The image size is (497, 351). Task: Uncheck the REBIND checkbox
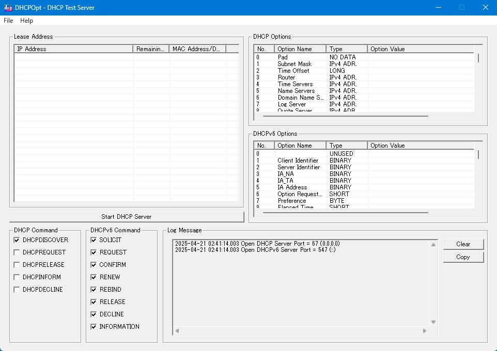(94, 290)
